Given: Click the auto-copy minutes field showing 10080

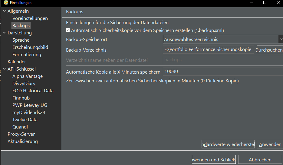Looking at the screenshot, I should (x=223, y=72).
